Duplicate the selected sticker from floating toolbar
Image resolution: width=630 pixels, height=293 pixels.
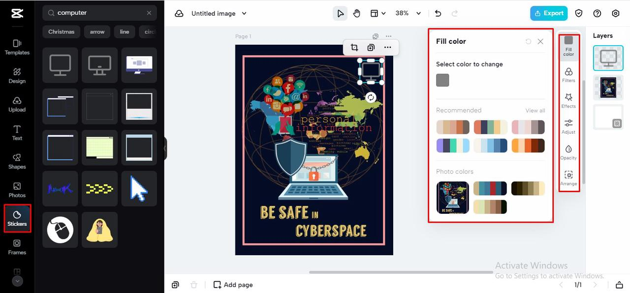click(371, 47)
